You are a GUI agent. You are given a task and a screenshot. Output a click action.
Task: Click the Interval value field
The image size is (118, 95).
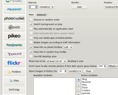point(32,7)
